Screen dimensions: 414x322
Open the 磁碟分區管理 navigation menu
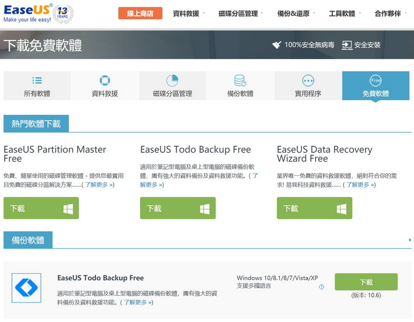238,14
